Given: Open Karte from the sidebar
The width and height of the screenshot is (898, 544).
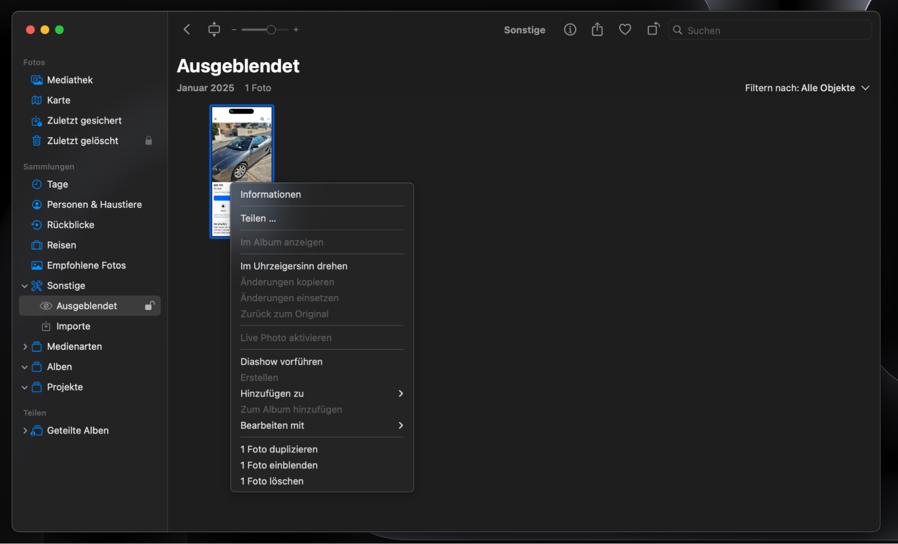Looking at the screenshot, I should click(58, 100).
